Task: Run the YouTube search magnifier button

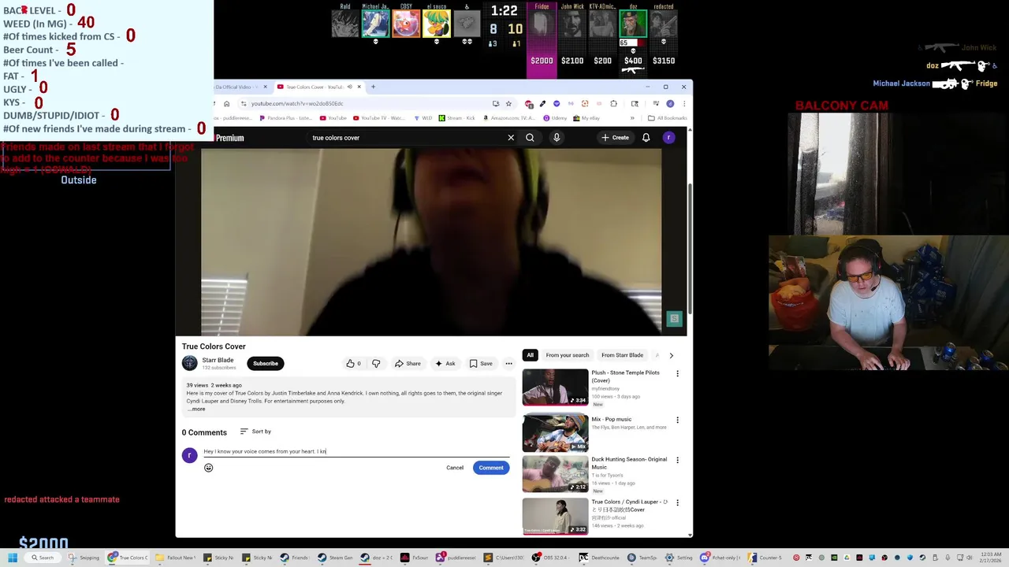Action: coord(530,138)
